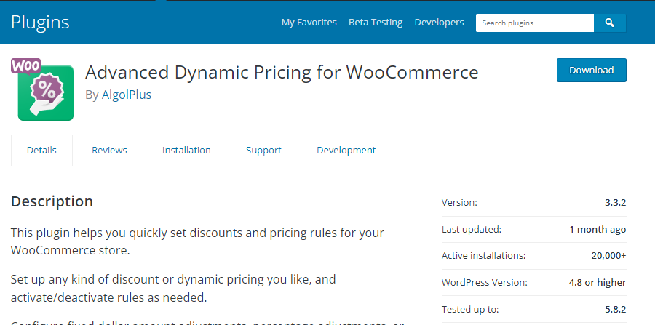
Task: Click the 20,000+ active installations value
Action: (608, 256)
